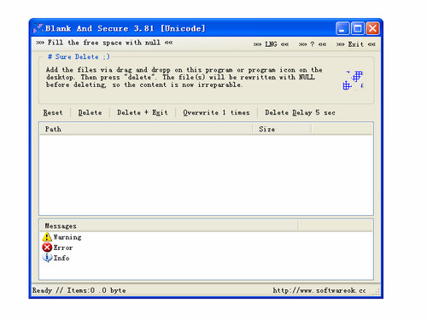Click the Messages column header
The width and height of the screenshot is (427, 320).
click(x=169, y=226)
